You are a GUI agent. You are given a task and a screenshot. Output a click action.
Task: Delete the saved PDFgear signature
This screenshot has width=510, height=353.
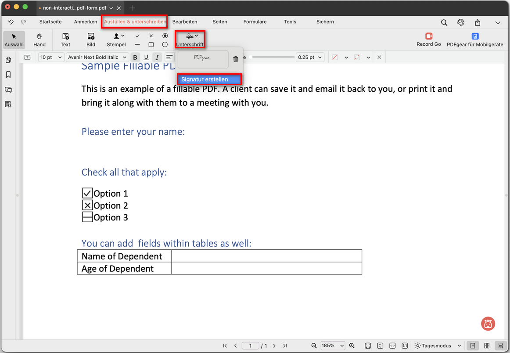[236, 59]
